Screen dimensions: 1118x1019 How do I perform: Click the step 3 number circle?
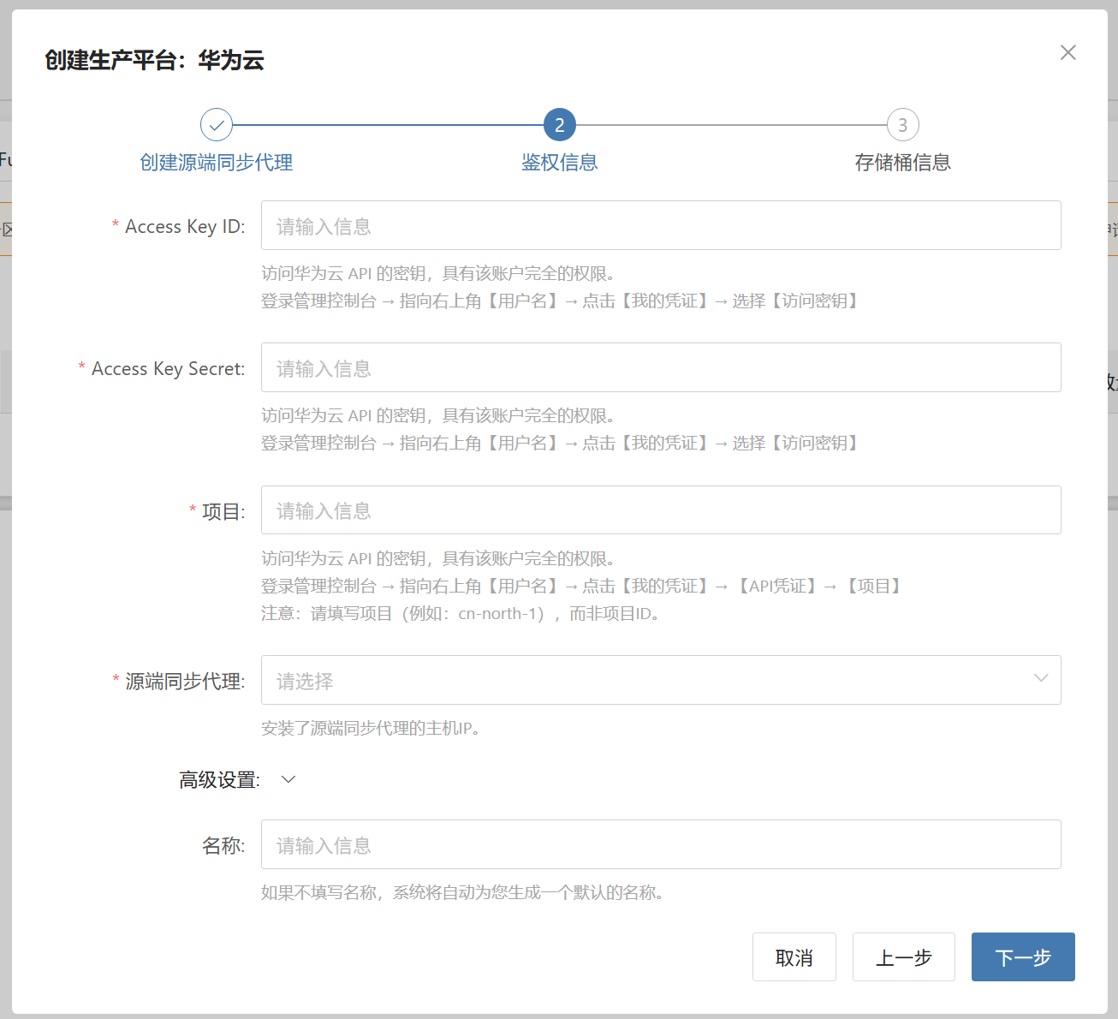coord(902,125)
